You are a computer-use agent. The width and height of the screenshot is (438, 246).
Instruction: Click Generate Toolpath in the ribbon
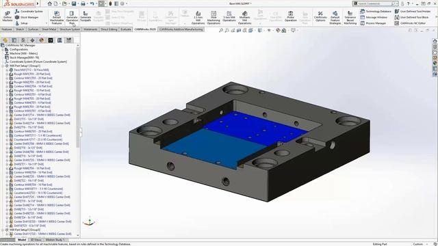[x=86, y=16]
